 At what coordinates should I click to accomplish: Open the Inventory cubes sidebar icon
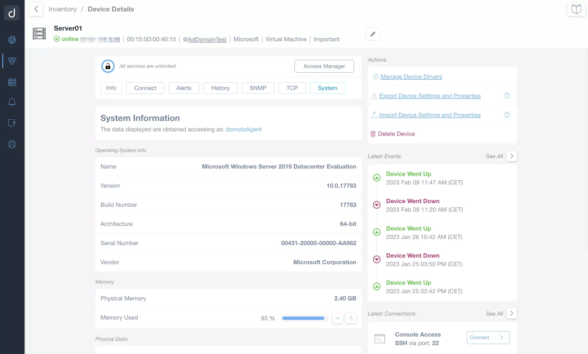tap(12, 61)
